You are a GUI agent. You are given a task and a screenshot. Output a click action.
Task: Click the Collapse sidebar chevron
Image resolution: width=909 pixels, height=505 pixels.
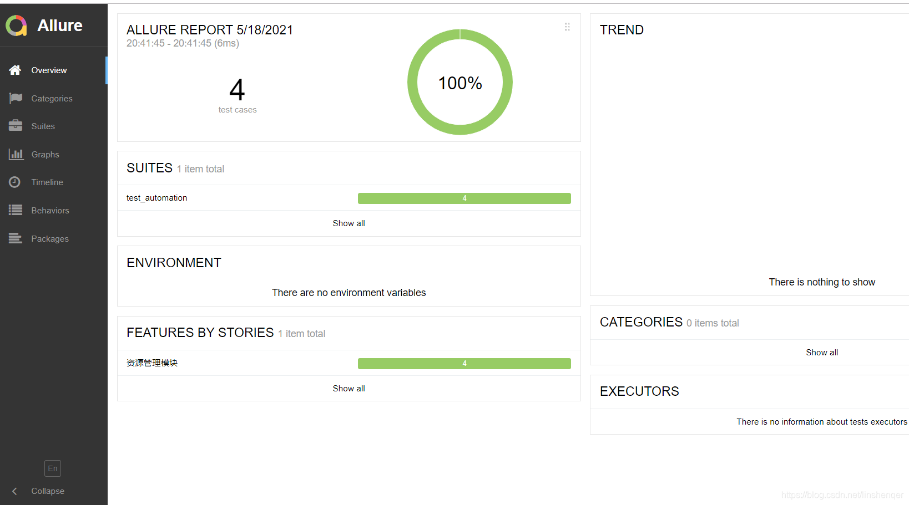[x=15, y=491]
